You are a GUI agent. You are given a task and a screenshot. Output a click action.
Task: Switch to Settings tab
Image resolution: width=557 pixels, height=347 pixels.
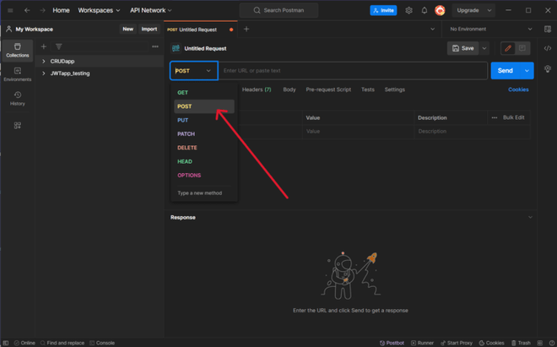pyautogui.click(x=395, y=89)
